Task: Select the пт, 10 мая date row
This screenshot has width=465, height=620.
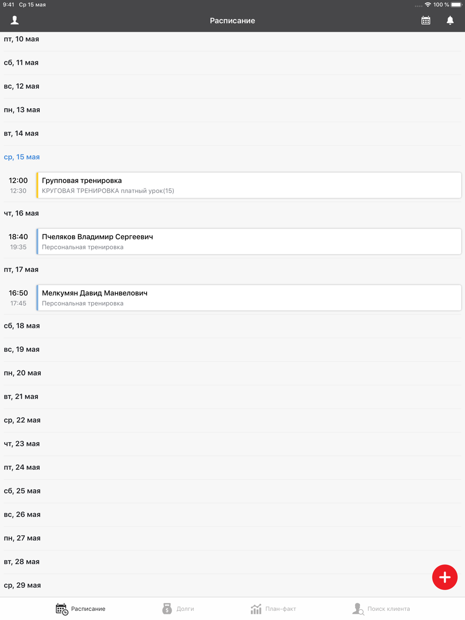Action: pyautogui.click(x=232, y=40)
